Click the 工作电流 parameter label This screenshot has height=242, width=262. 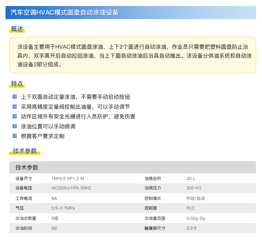(24, 199)
